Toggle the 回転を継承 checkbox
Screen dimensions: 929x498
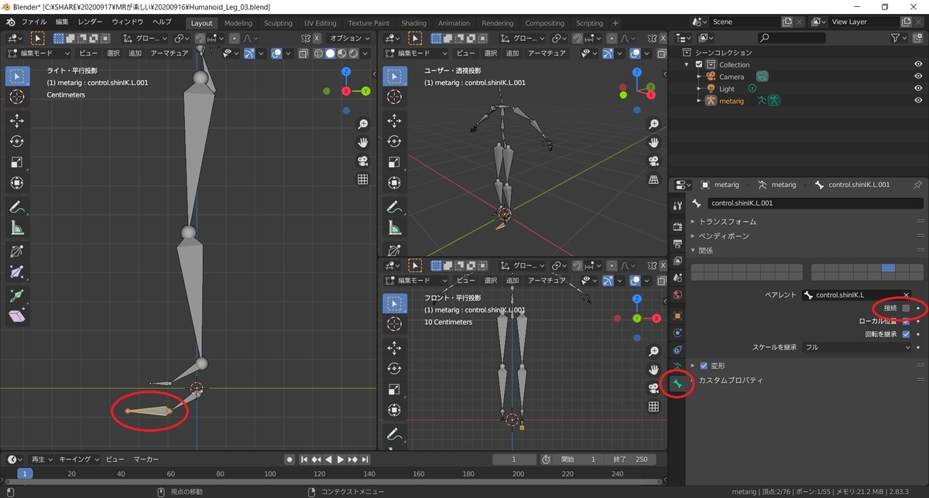(x=906, y=334)
